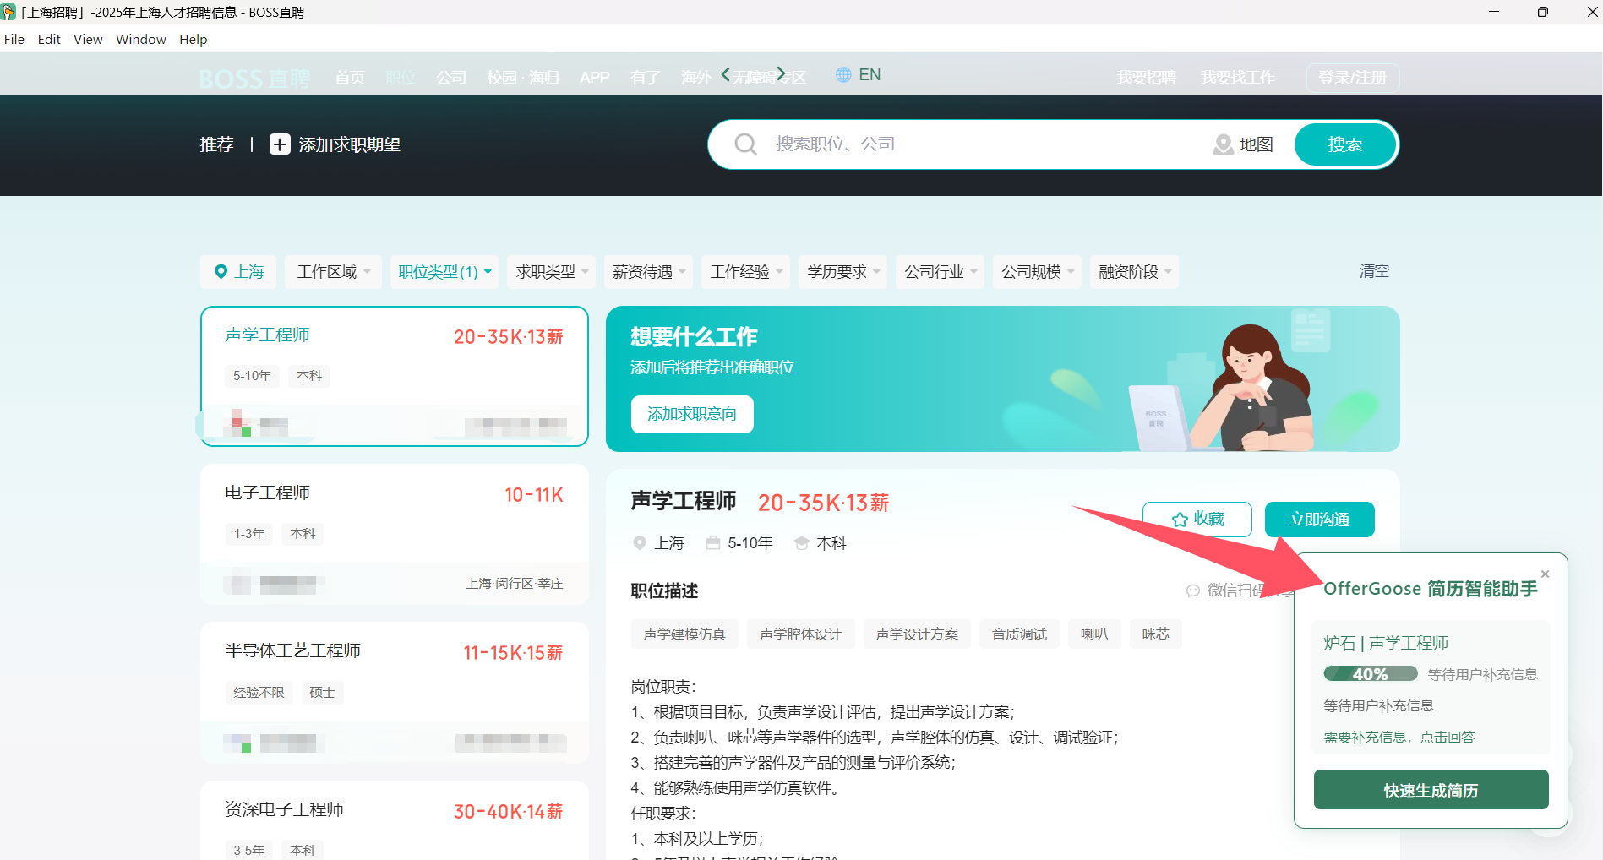The image size is (1603, 860).
Task: Click the 添加求职意向 button
Action: click(692, 414)
